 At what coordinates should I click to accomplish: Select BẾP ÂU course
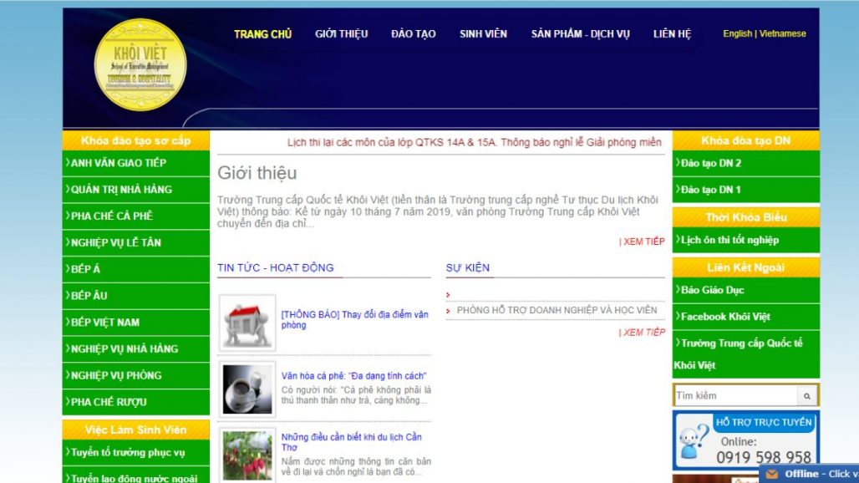coord(136,296)
